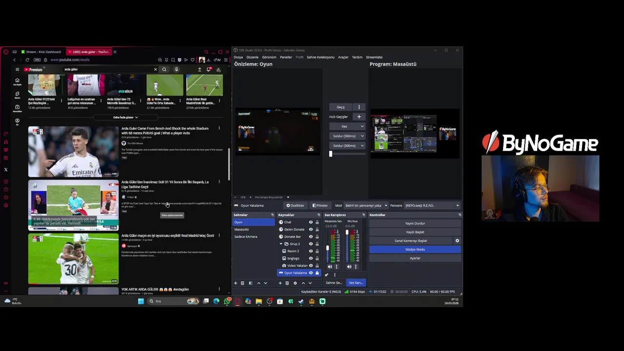Open source properties gear in Kaynaklar toolbar
624x351 pixels.
(295, 283)
